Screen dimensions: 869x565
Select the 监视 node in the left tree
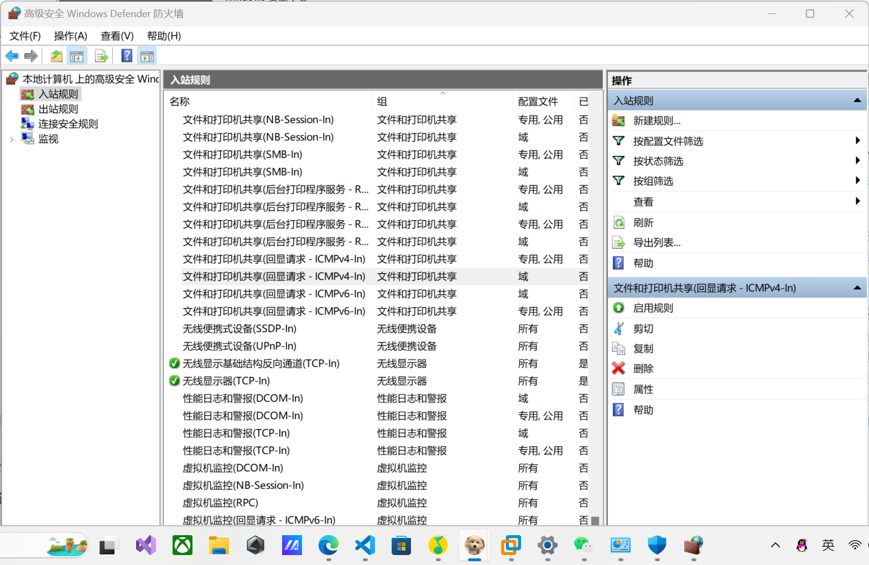pyautogui.click(x=48, y=139)
